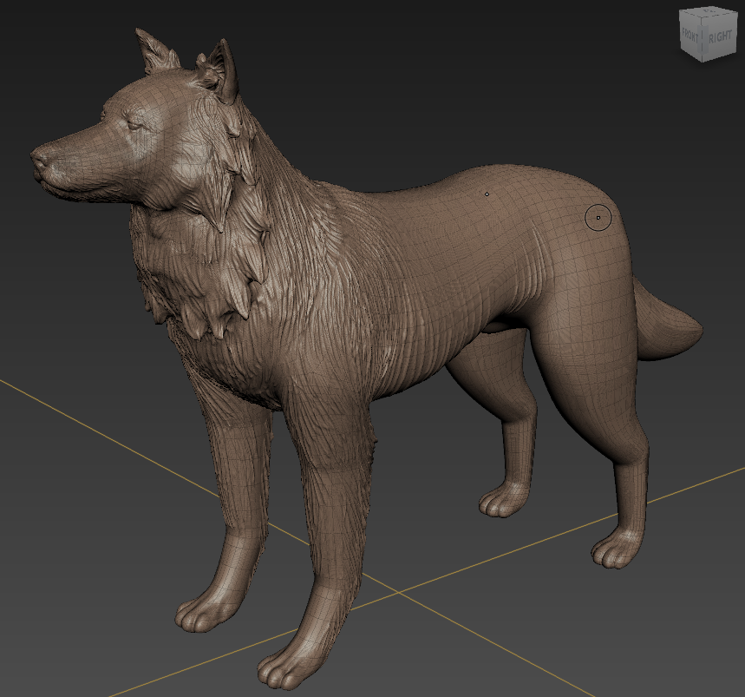This screenshot has width=745, height=697.
Task: Click where the orange grid axis lines cross
Action: pyautogui.click(x=398, y=592)
